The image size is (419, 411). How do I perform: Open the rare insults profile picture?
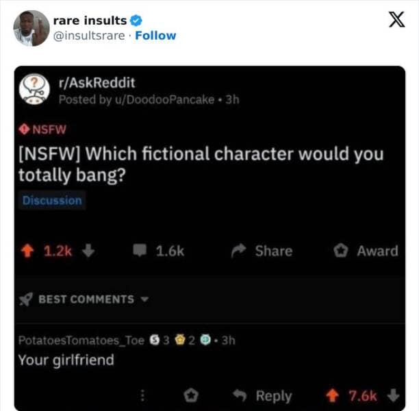(x=31, y=28)
